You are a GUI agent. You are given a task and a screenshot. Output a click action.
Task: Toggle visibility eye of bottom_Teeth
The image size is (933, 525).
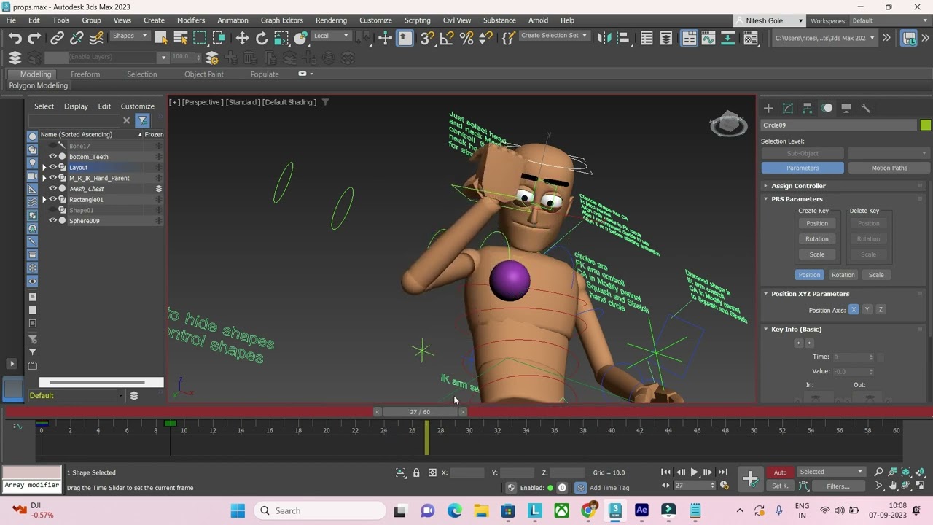coord(52,157)
